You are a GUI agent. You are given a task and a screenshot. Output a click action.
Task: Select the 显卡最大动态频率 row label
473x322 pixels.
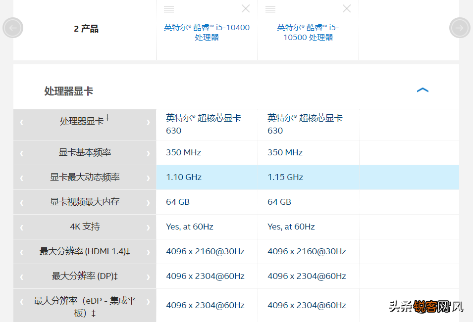click(85, 177)
